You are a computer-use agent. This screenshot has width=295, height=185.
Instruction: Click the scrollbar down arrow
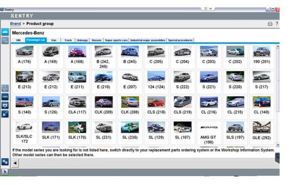(278, 145)
